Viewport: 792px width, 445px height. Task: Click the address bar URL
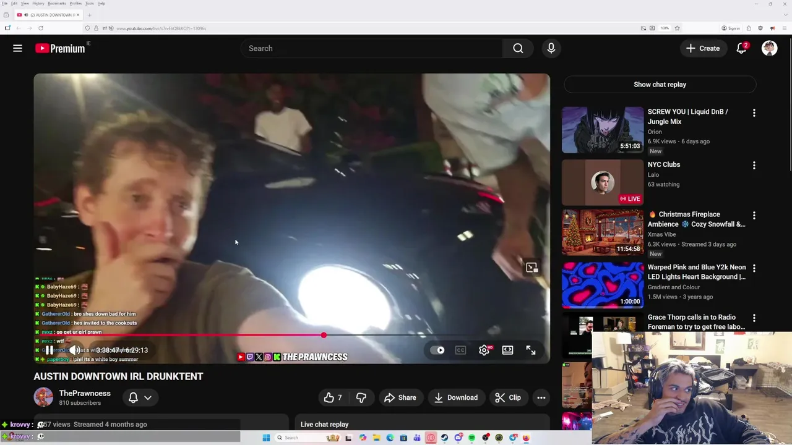click(x=161, y=28)
